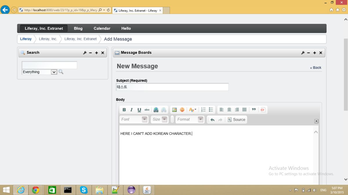Screen dimensions: 348x195
Task: Open Eclipse from the taskbar
Action: pyautogui.click(x=131, y=190)
